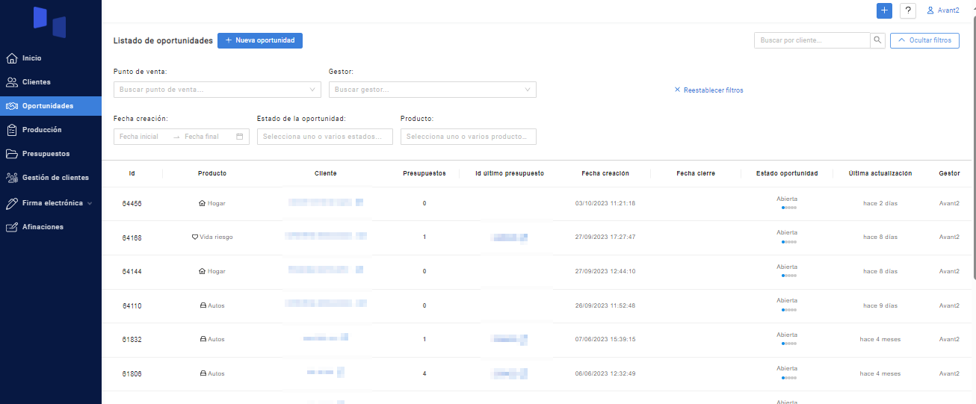The width and height of the screenshot is (976, 404).
Task: Click the Producto column header
Action: 212,173
